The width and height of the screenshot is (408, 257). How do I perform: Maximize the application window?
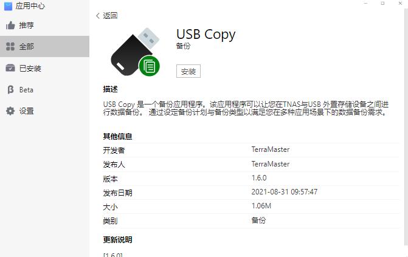pos(382,4)
